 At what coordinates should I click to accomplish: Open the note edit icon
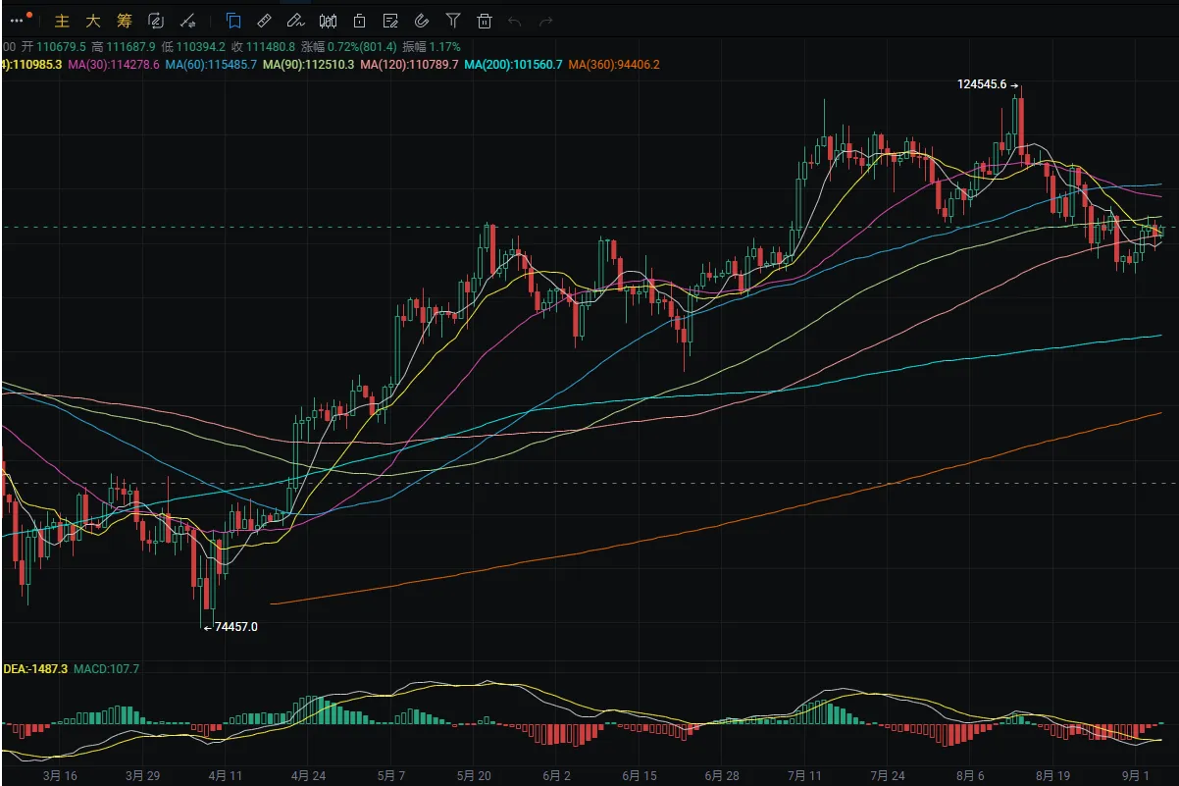tap(390, 20)
